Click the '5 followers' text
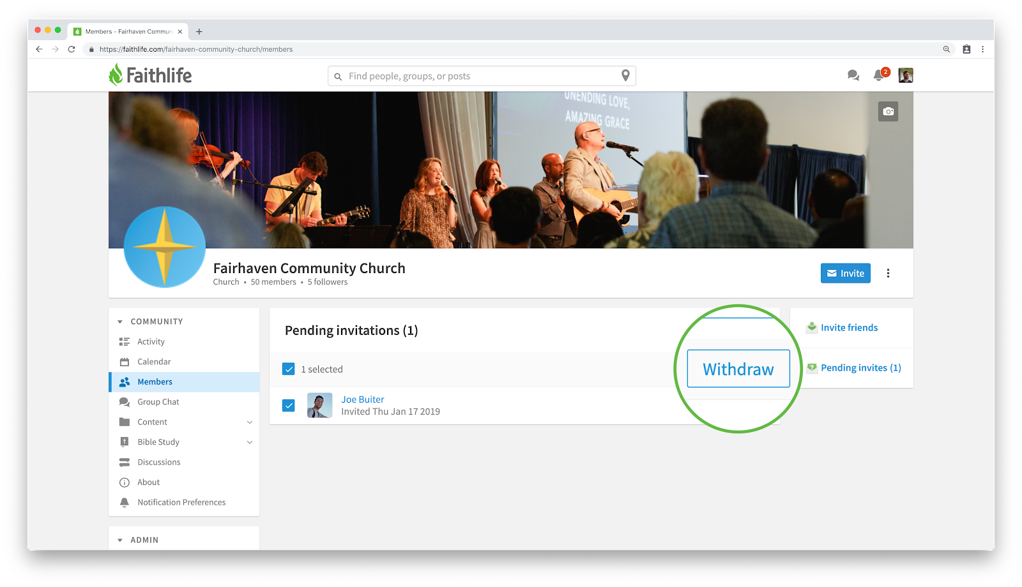 (328, 282)
